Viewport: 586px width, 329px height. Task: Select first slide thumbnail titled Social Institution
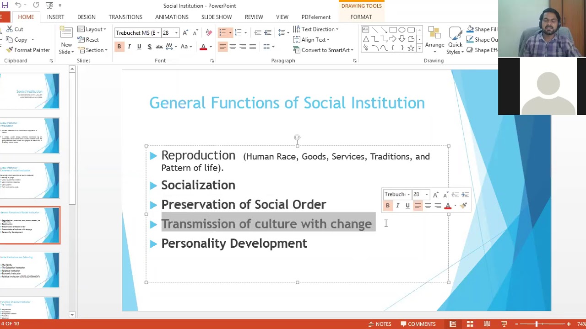(30, 91)
